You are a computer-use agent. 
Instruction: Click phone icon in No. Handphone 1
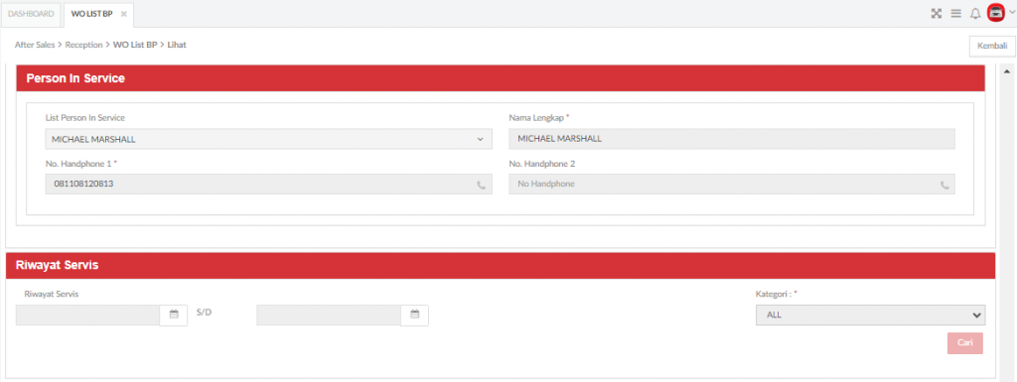(481, 185)
